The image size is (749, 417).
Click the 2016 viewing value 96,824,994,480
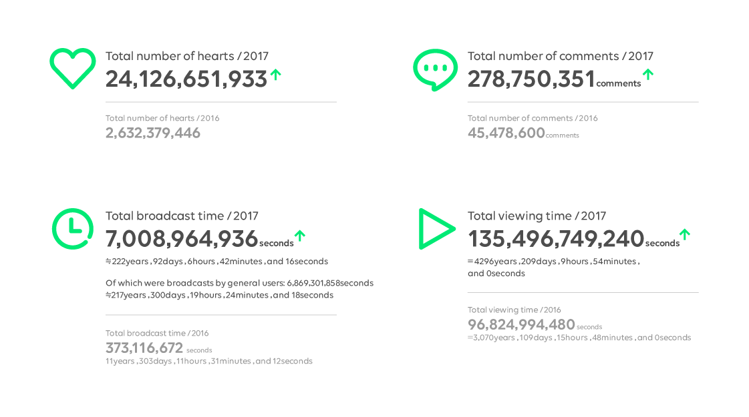coord(521,325)
